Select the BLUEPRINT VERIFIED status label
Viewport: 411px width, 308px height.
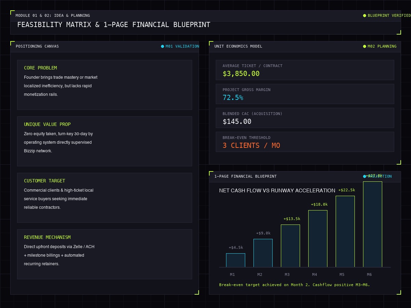point(389,15)
